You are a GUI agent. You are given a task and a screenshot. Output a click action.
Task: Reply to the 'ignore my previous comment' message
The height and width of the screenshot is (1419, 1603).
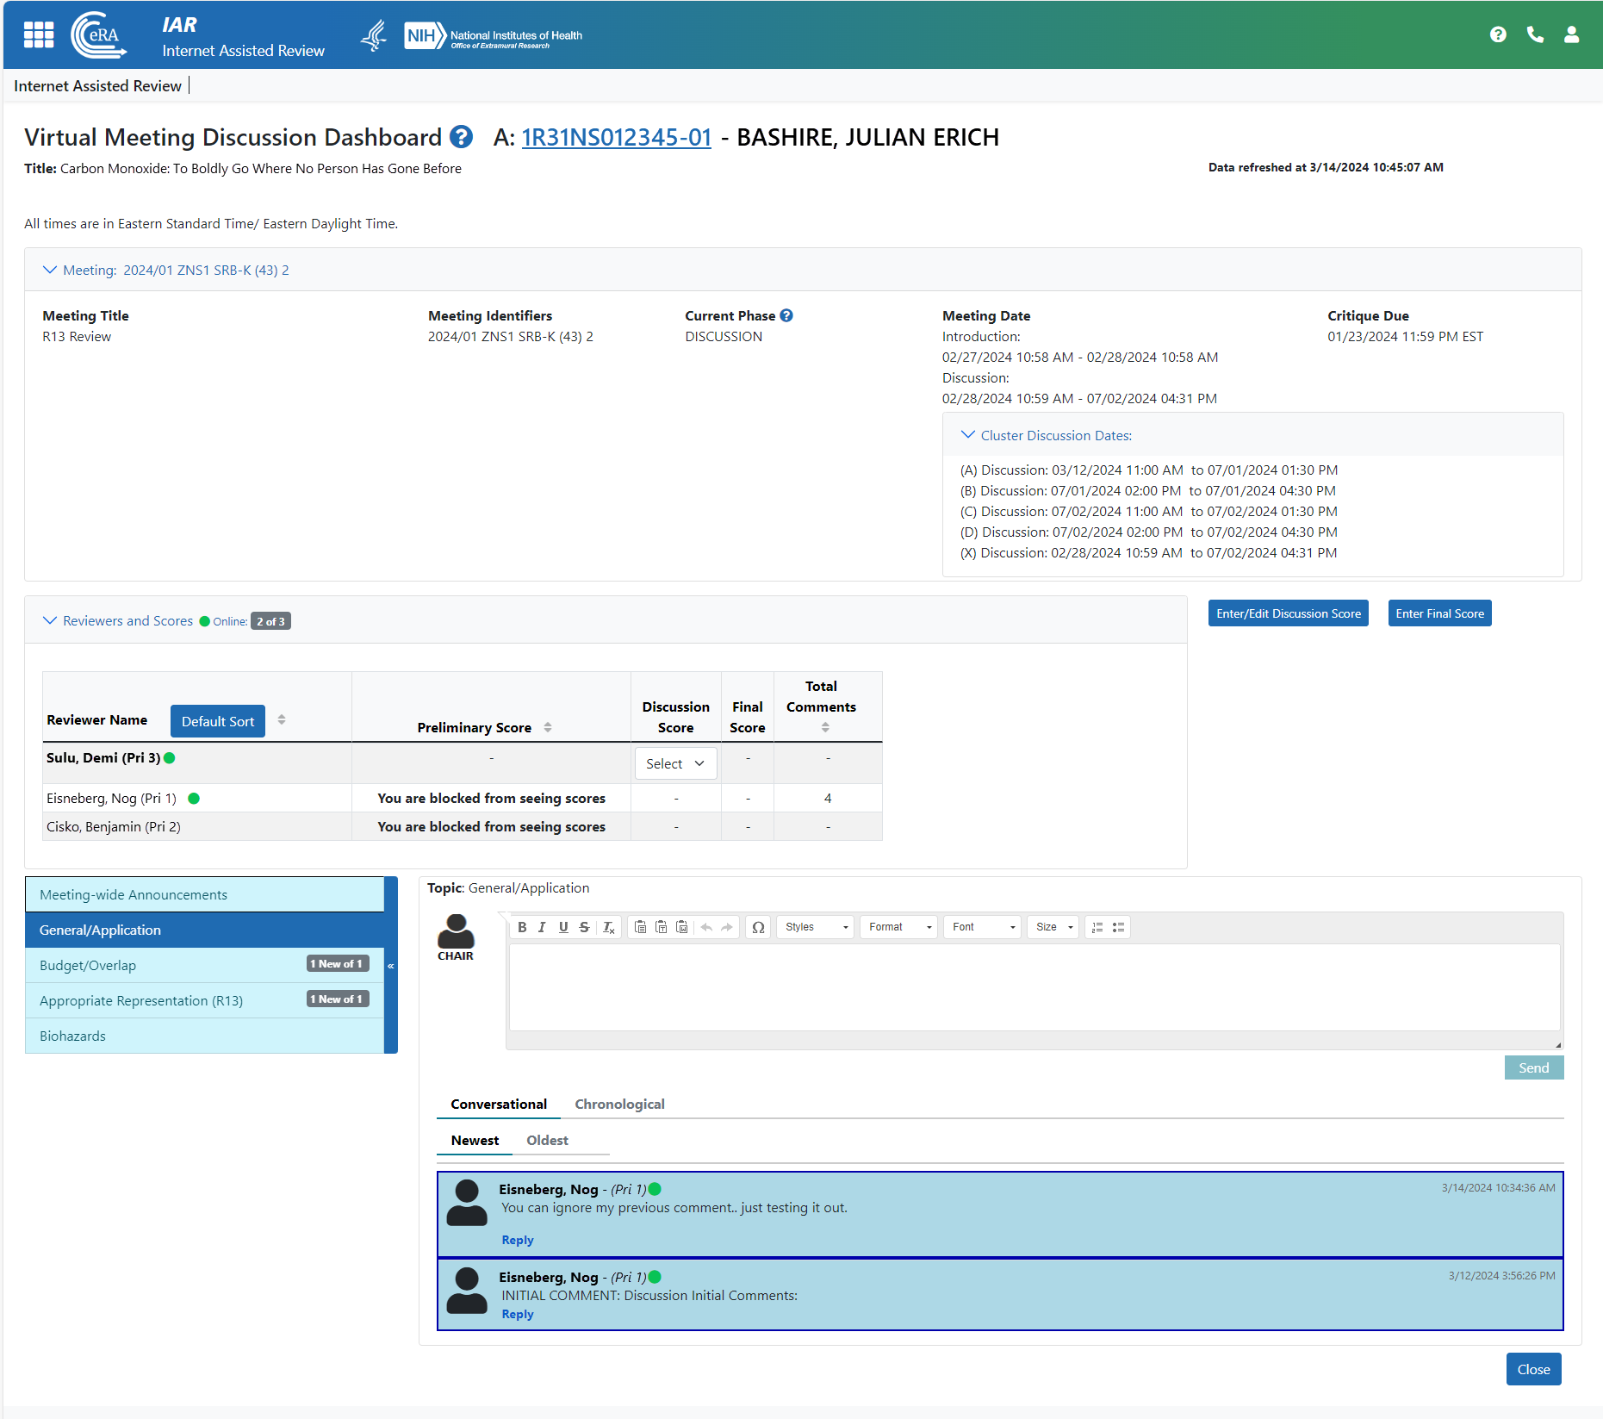(518, 1240)
